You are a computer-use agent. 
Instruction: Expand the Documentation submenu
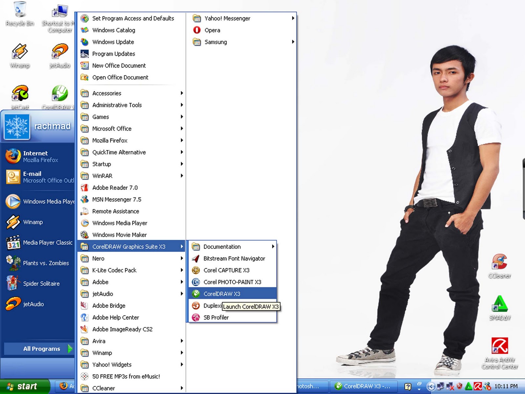pyautogui.click(x=222, y=247)
